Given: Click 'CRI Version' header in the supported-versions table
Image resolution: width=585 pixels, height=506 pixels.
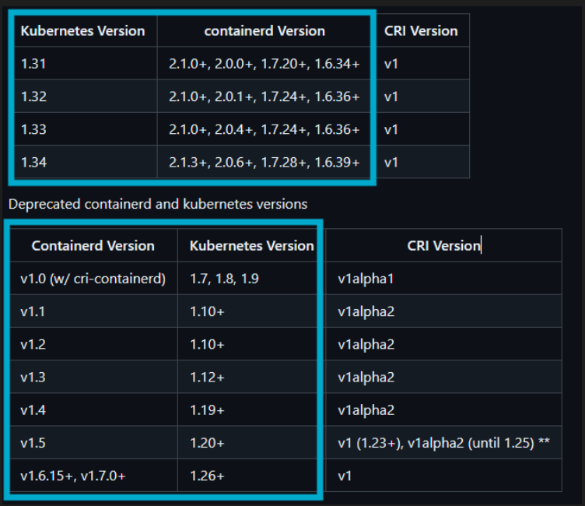Looking at the screenshot, I should click(x=421, y=30).
